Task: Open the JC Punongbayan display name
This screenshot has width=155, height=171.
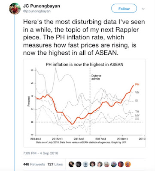Action: tap(42, 6)
